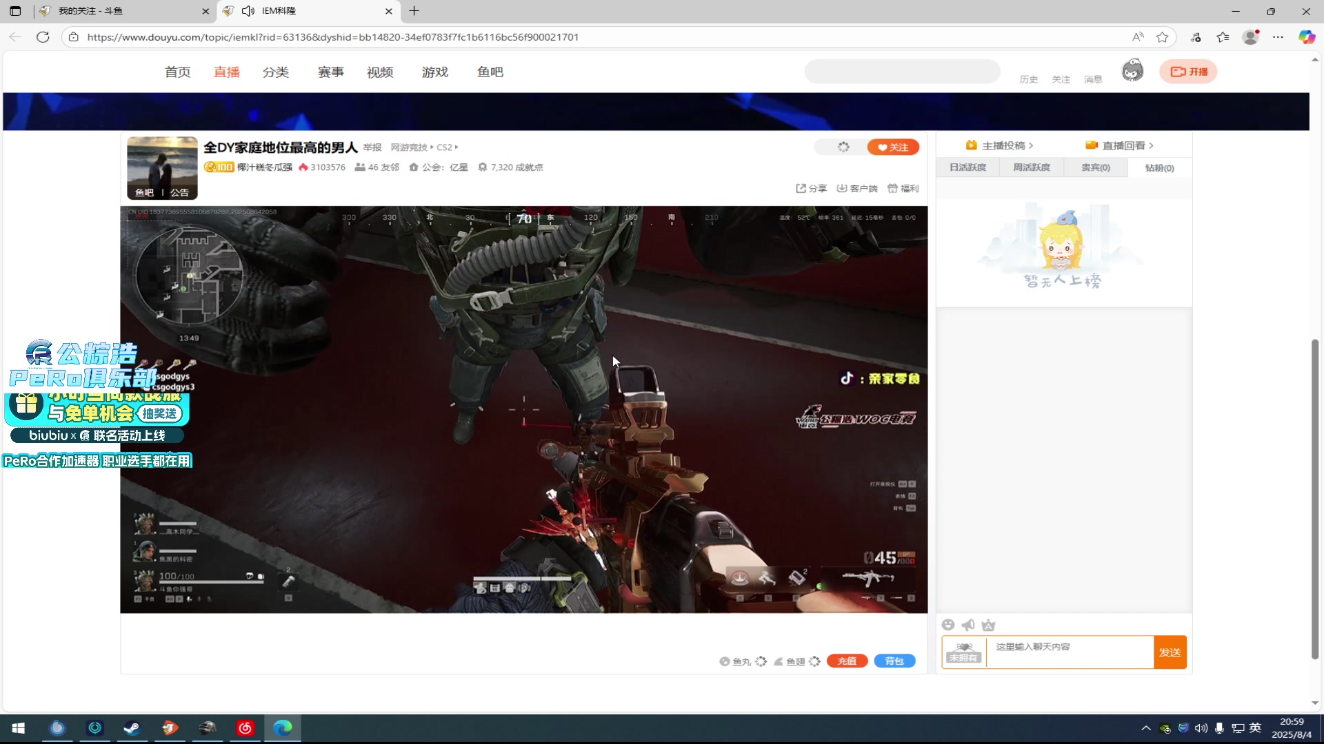Click the crown icon in chat toolbar
This screenshot has width=1324, height=744.
[x=988, y=625]
